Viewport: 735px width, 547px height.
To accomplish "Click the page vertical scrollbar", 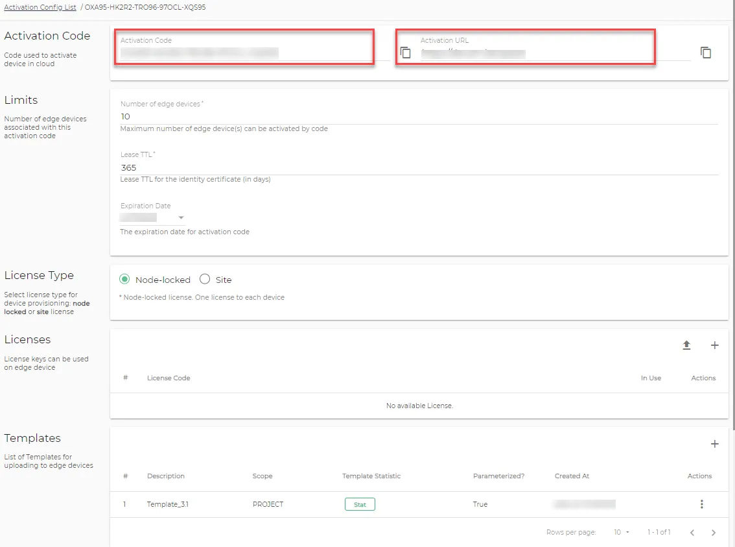I will [x=732, y=216].
